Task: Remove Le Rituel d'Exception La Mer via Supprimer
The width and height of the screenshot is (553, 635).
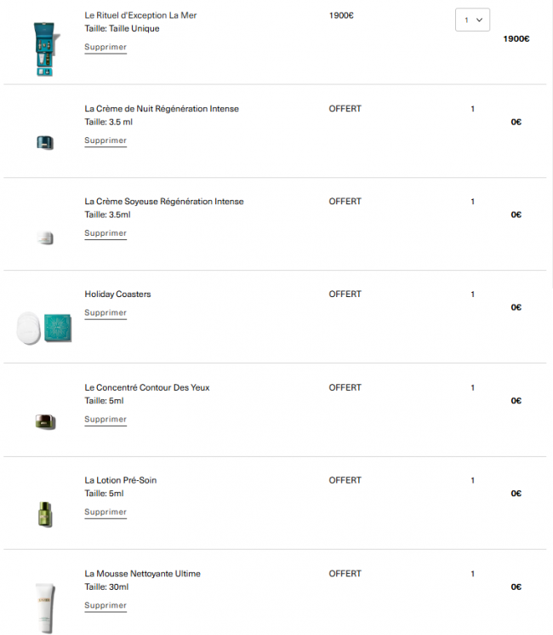Action: pos(105,48)
